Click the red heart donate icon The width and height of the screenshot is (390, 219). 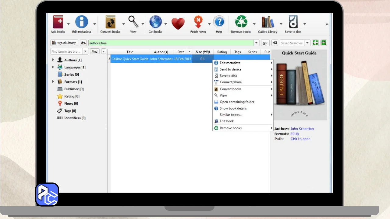(x=178, y=23)
